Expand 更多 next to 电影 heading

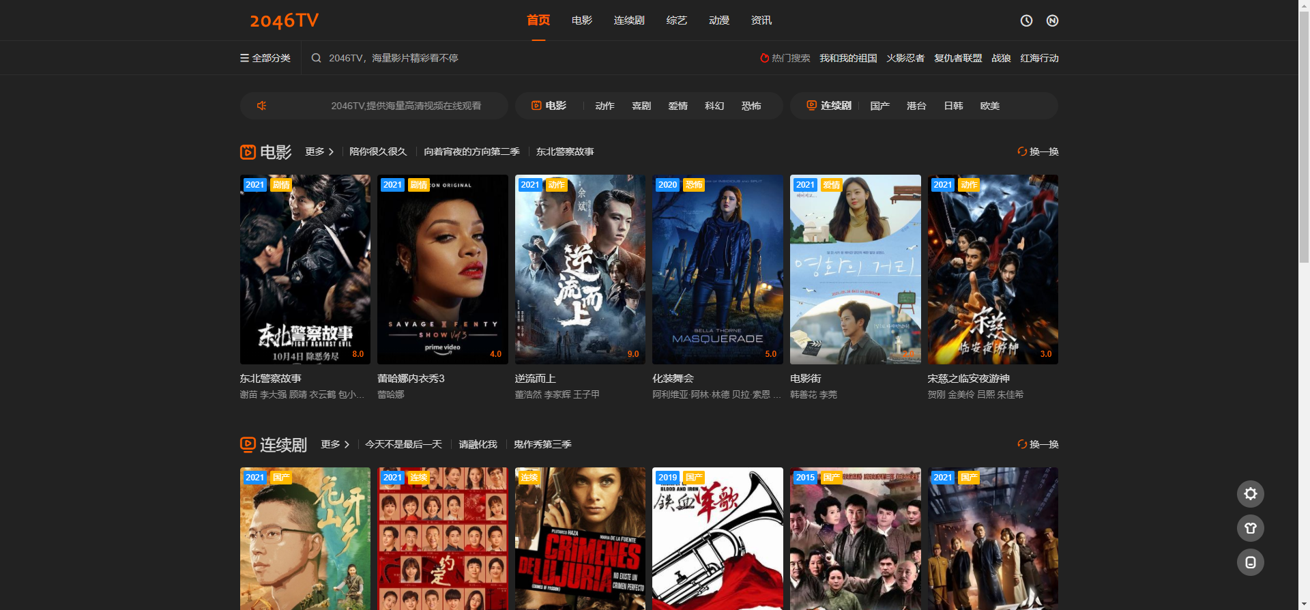click(319, 151)
